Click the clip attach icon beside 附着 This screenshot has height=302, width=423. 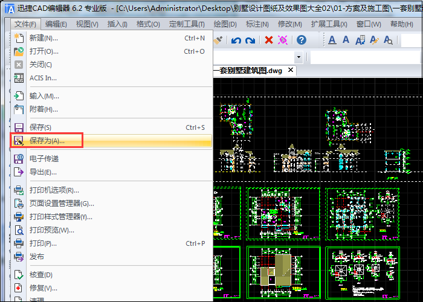pyautogui.click(x=19, y=109)
